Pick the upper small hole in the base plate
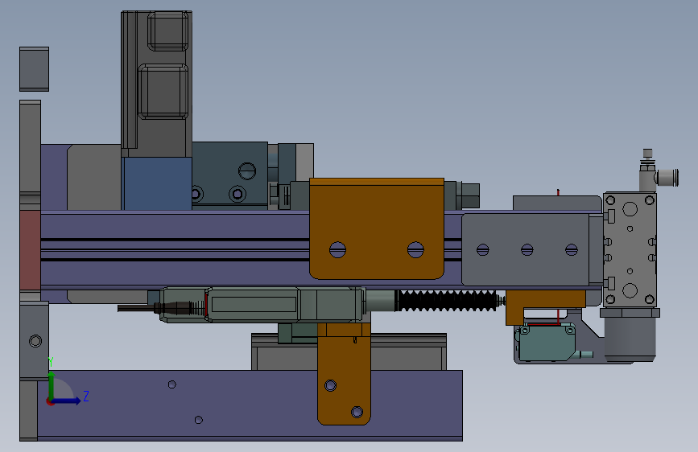The image size is (698, 452). pyautogui.click(x=171, y=384)
